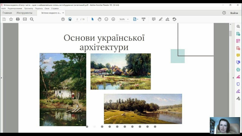This screenshot has width=242, height=136.
Task: Enable scrolling mode icon in toolbar
Action: point(143,19)
